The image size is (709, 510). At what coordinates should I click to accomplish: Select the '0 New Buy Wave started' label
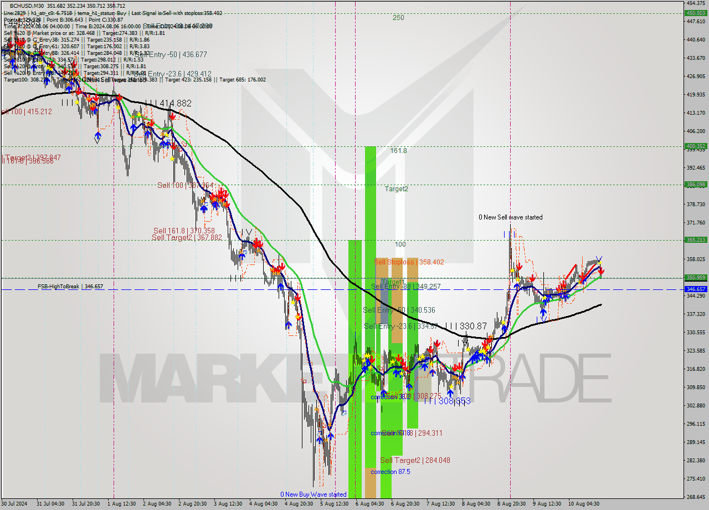click(x=313, y=494)
